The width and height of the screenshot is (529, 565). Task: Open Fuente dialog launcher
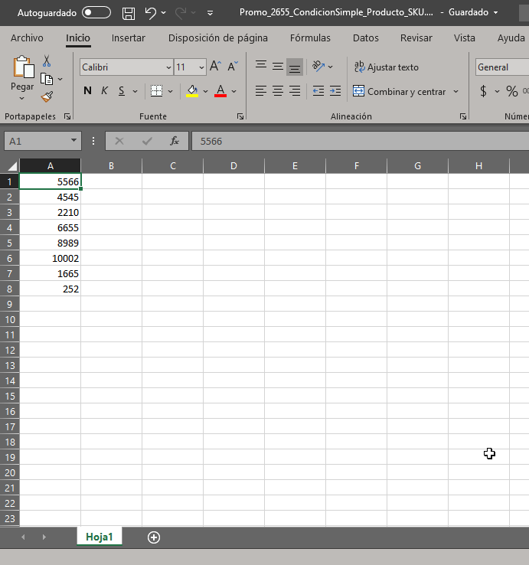pos(240,116)
